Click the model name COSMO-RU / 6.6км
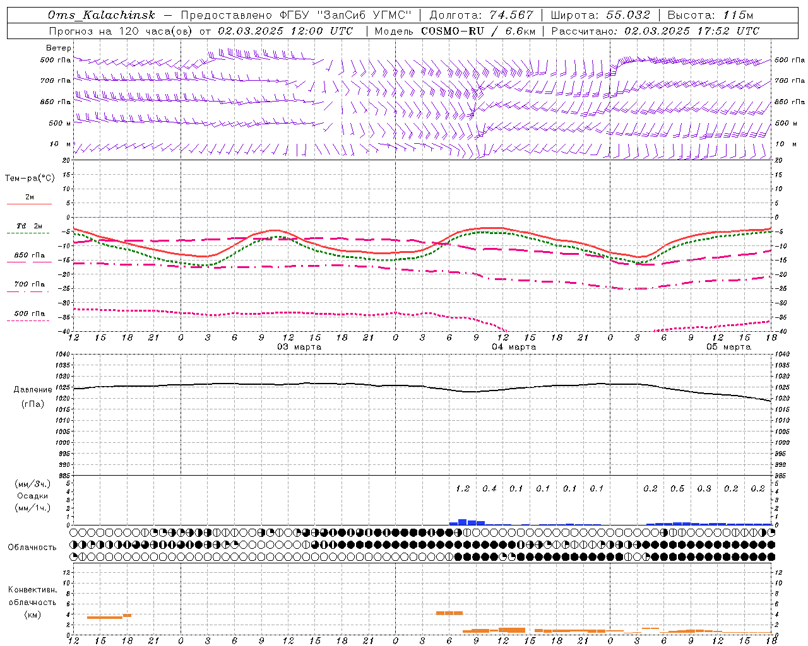The height and width of the screenshot is (646, 808). (478, 31)
